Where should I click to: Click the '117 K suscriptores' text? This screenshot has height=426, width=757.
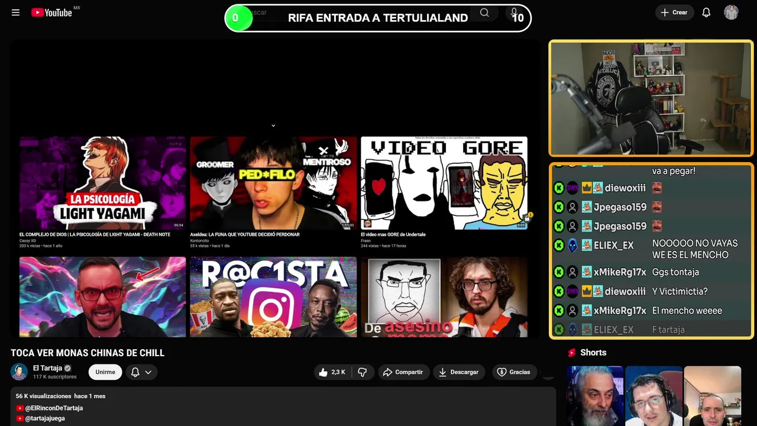click(54, 377)
